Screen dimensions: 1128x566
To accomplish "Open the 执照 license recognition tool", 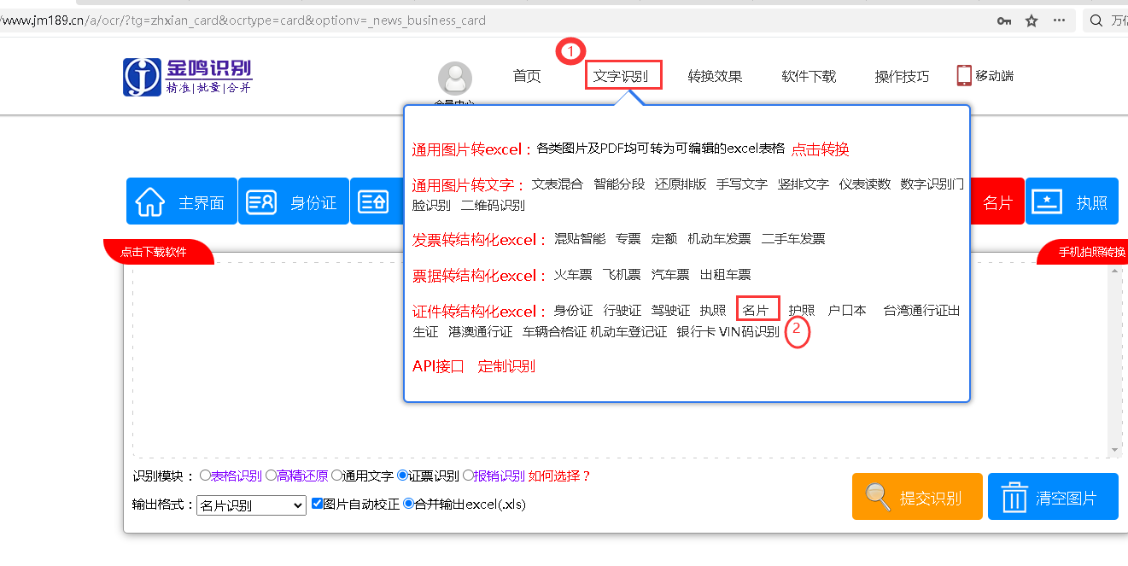I will click(1072, 201).
